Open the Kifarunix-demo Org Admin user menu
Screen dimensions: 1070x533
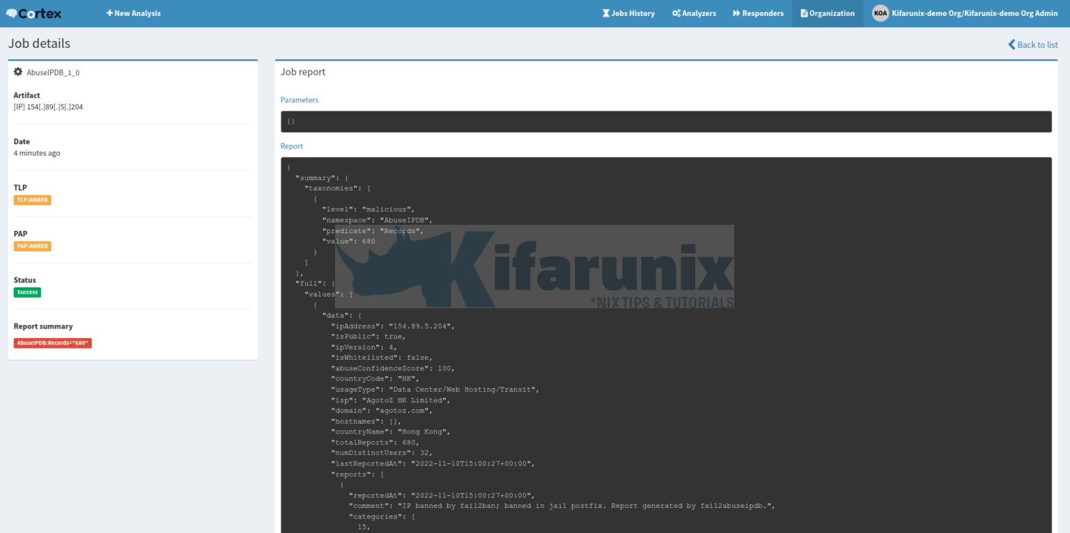tap(973, 13)
